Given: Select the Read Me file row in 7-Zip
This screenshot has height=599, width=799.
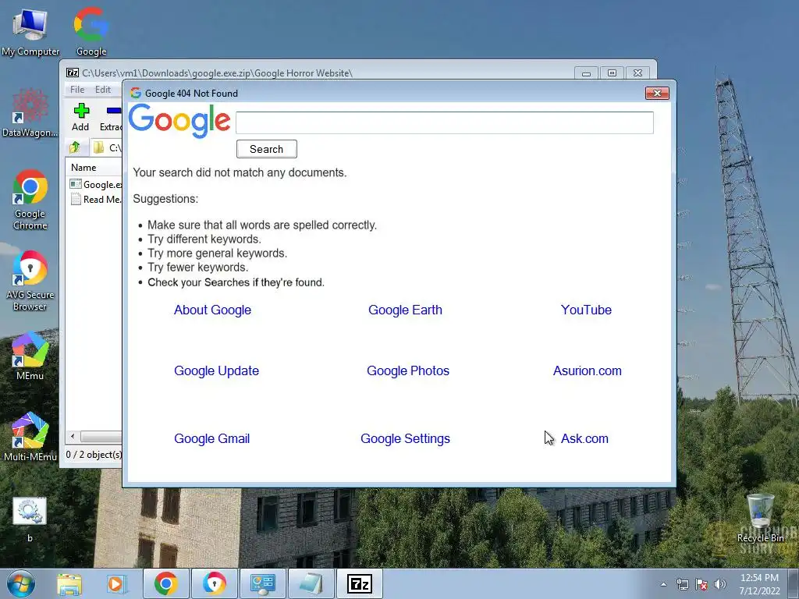Looking at the screenshot, I should pyautogui.click(x=95, y=199).
